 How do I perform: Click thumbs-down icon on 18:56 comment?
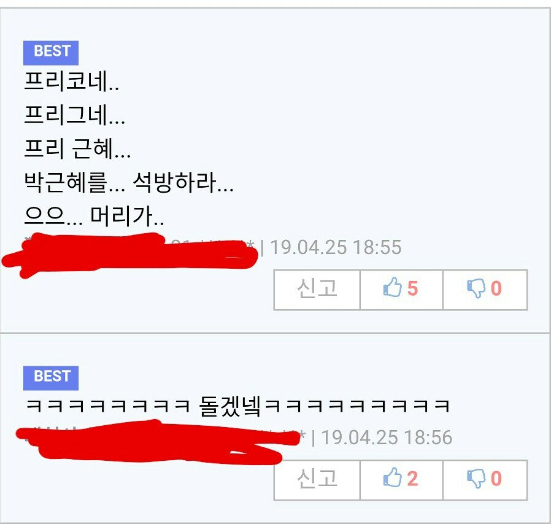pyautogui.click(x=476, y=479)
